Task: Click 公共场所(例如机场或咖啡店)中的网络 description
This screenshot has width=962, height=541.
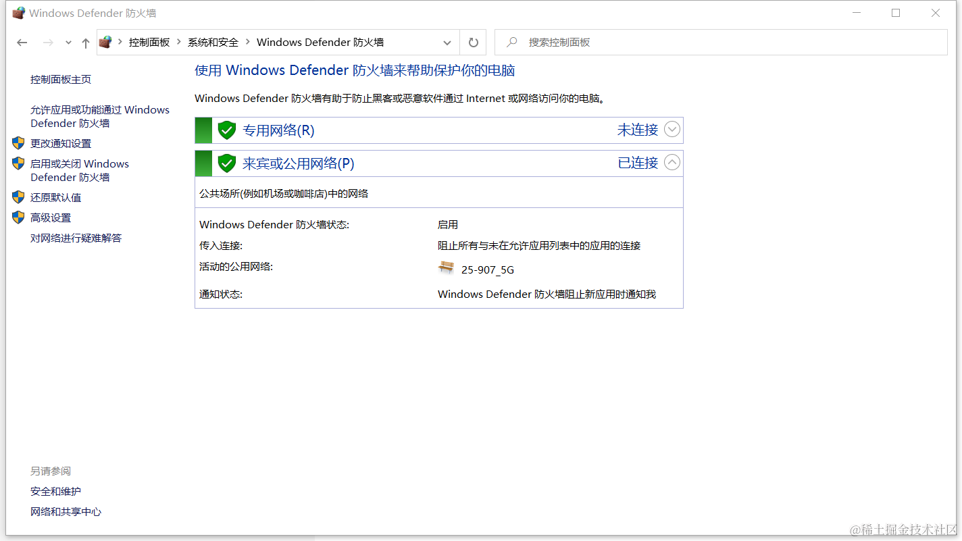Action: 284,193
